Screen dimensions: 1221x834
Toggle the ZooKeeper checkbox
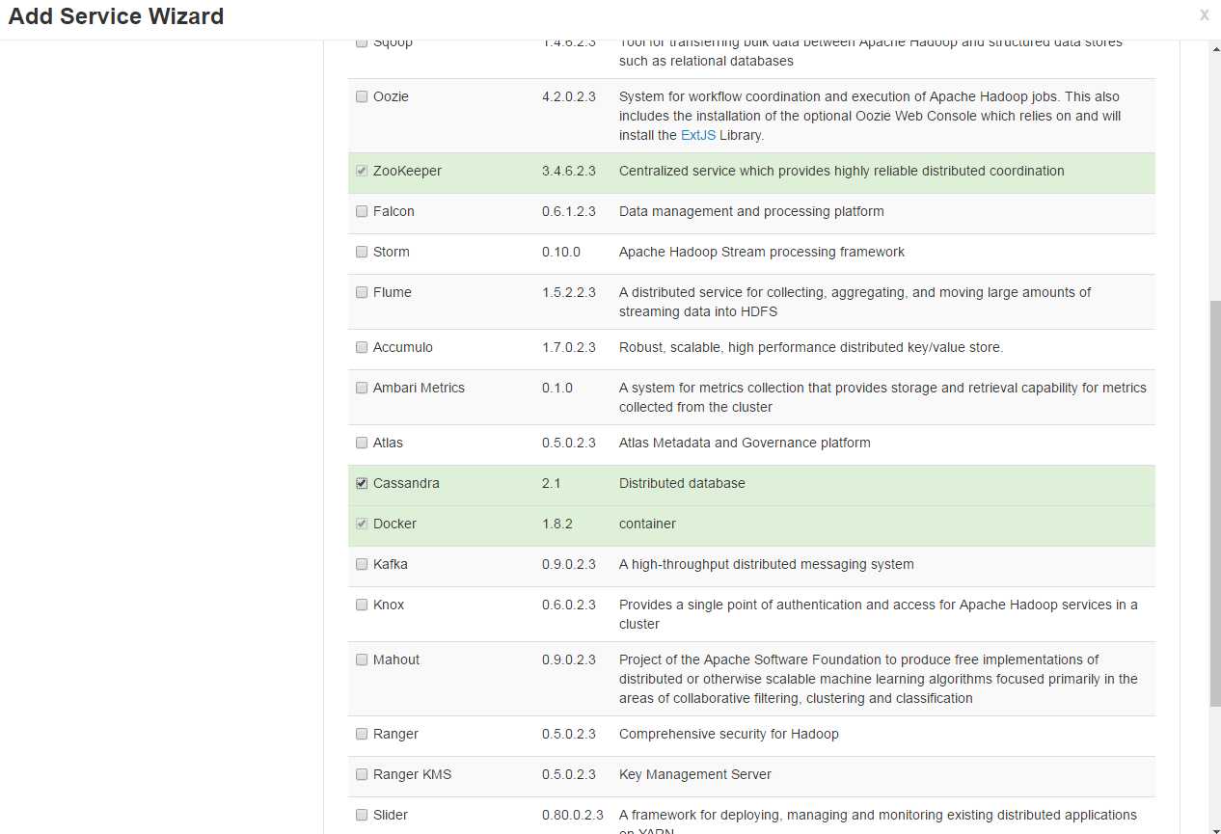click(362, 171)
